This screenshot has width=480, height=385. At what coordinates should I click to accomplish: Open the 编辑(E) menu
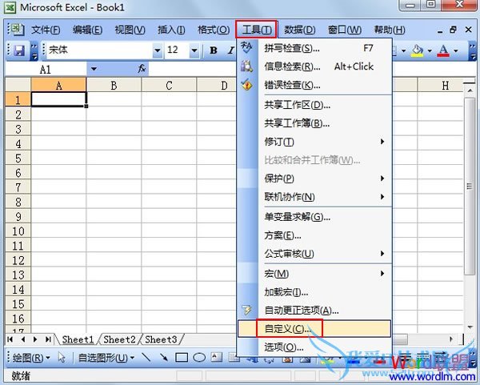87,30
